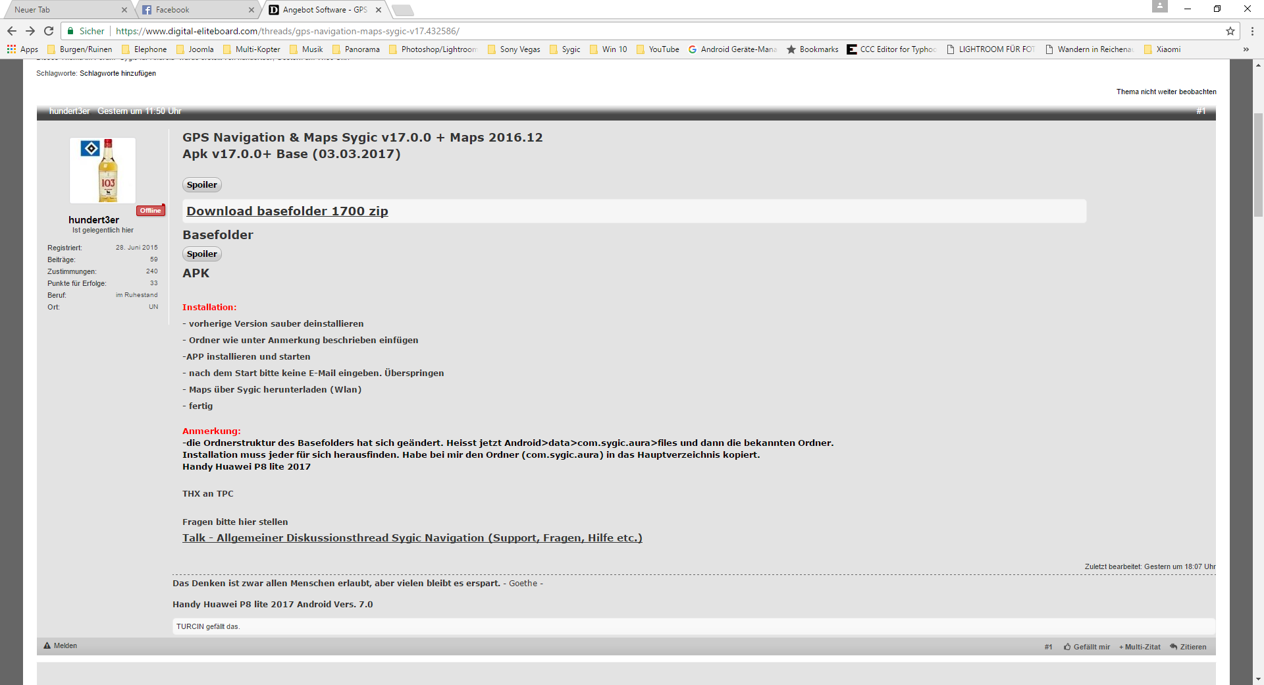Report the post with Melden
1264x685 pixels.
(x=60, y=645)
